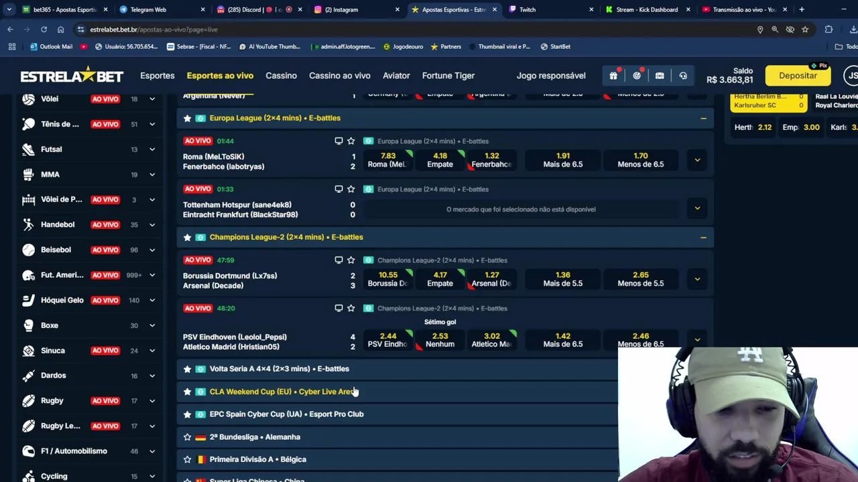Click the Cycling sport icon
The width and height of the screenshot is (858, 482).
[x=28, y=476]
